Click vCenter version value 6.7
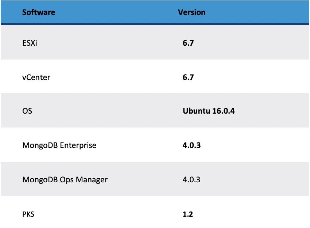310x228 pixels. click(x=187, y=77)
